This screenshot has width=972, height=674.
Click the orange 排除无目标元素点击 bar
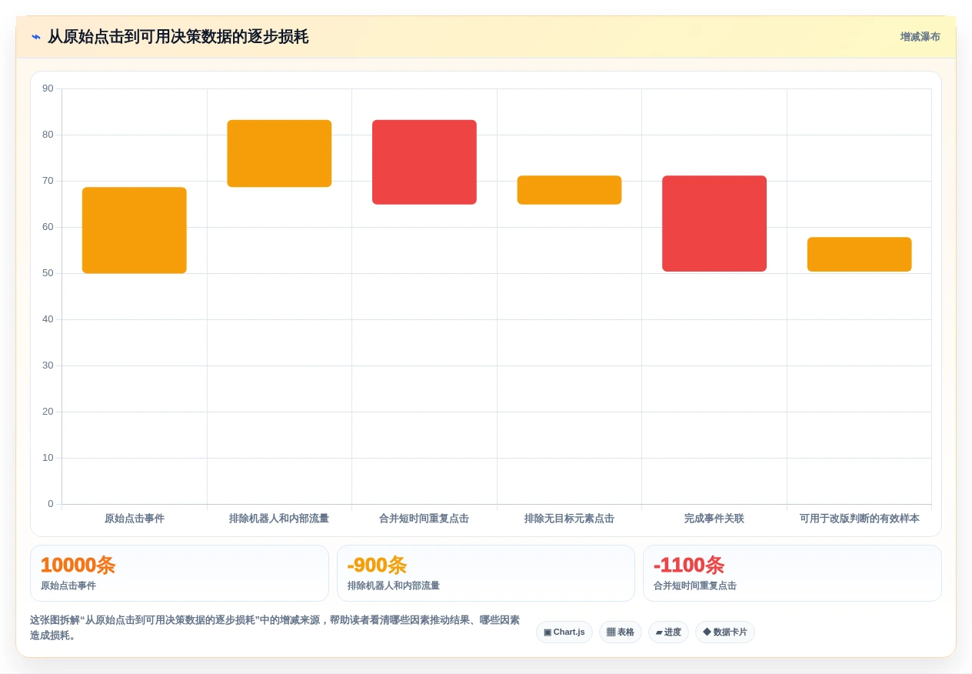coord(569,190)
